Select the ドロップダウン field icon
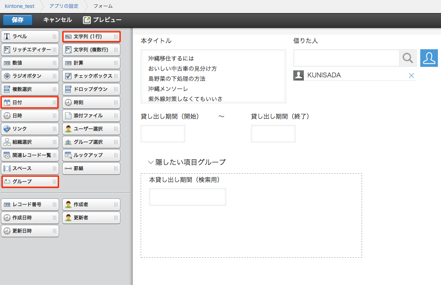This screenshot has width=441, height=285. point(91,89)
